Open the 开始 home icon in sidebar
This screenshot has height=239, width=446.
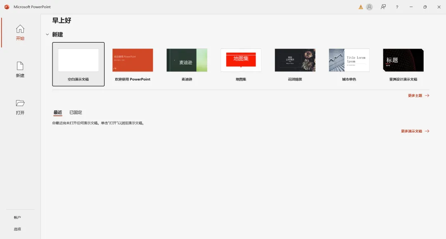click(20, 29)
